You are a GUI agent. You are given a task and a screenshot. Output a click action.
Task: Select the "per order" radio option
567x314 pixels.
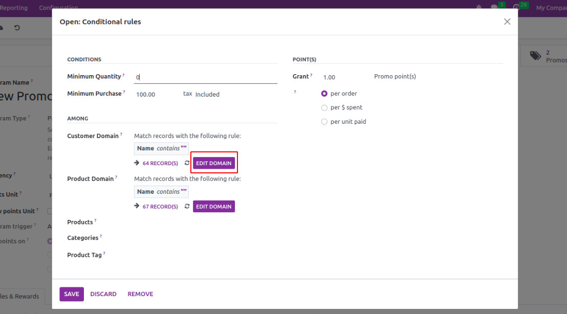(x=324, y=94)
